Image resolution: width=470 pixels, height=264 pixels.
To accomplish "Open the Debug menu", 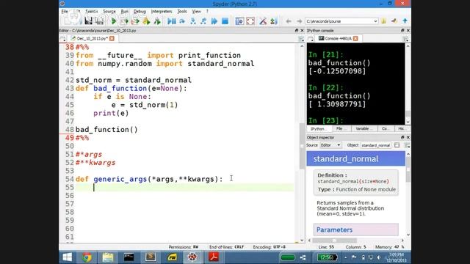I will (140, 12).
